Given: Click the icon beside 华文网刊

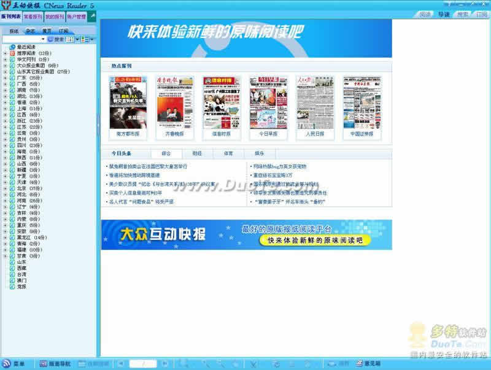Looking at the screenshot, I should [12, 59].
